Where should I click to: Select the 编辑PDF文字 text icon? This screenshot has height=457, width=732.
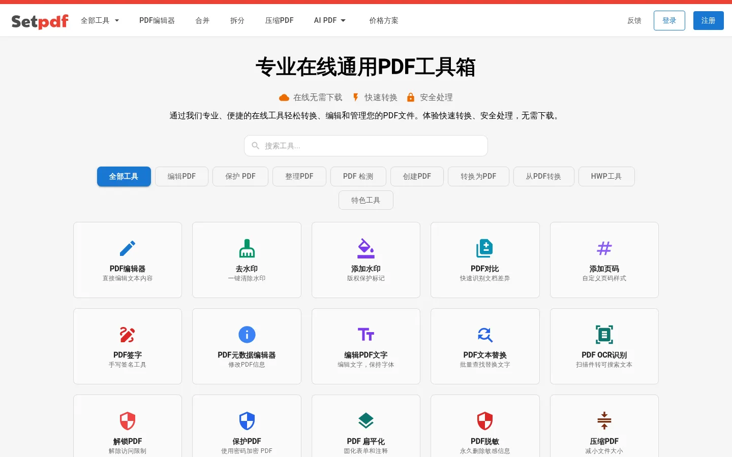point(366,335)
